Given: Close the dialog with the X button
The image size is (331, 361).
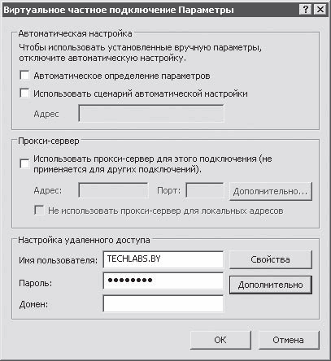Looking at the screenshot, I should [320, 10].
